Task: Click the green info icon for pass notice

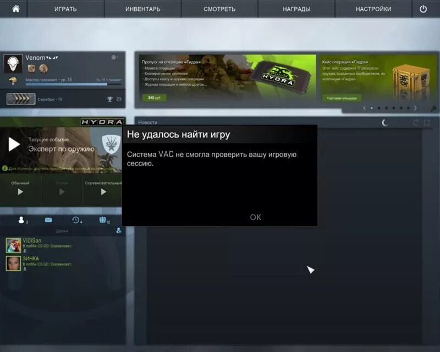Action: coord(4,168)
